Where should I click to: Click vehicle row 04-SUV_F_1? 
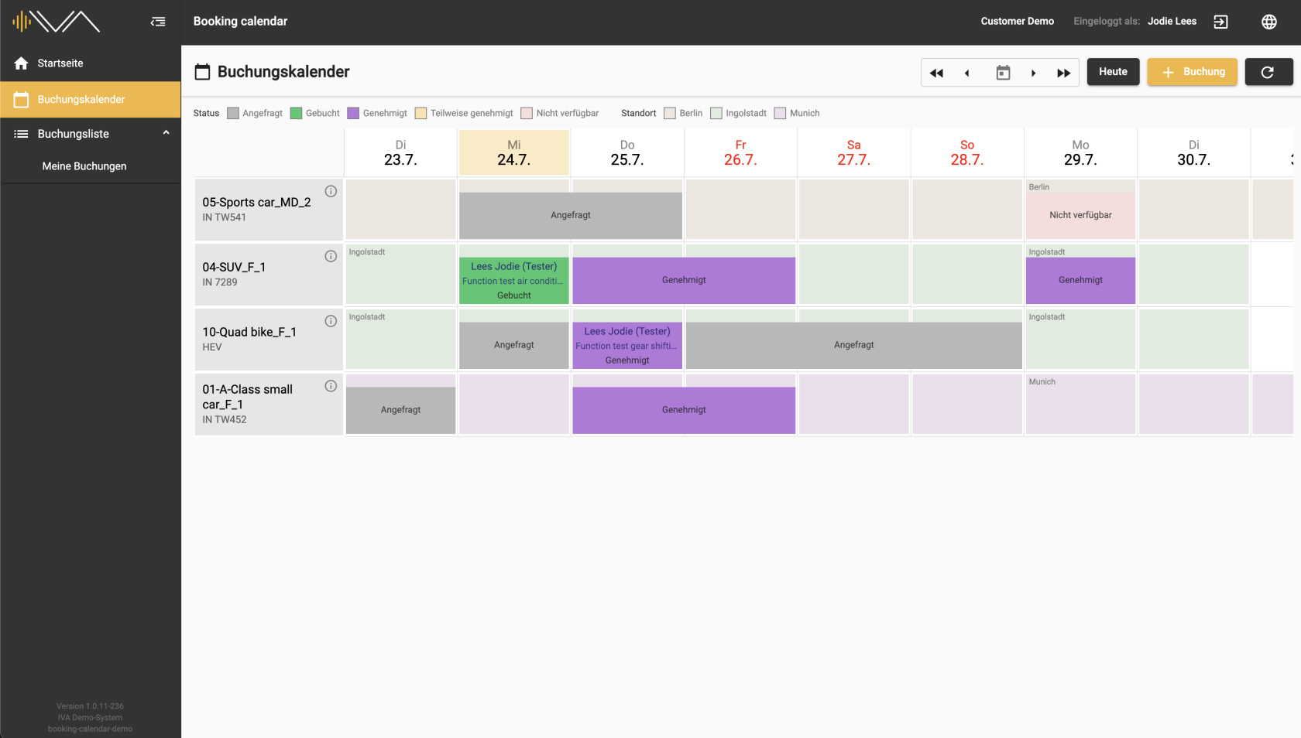point(268,275)
